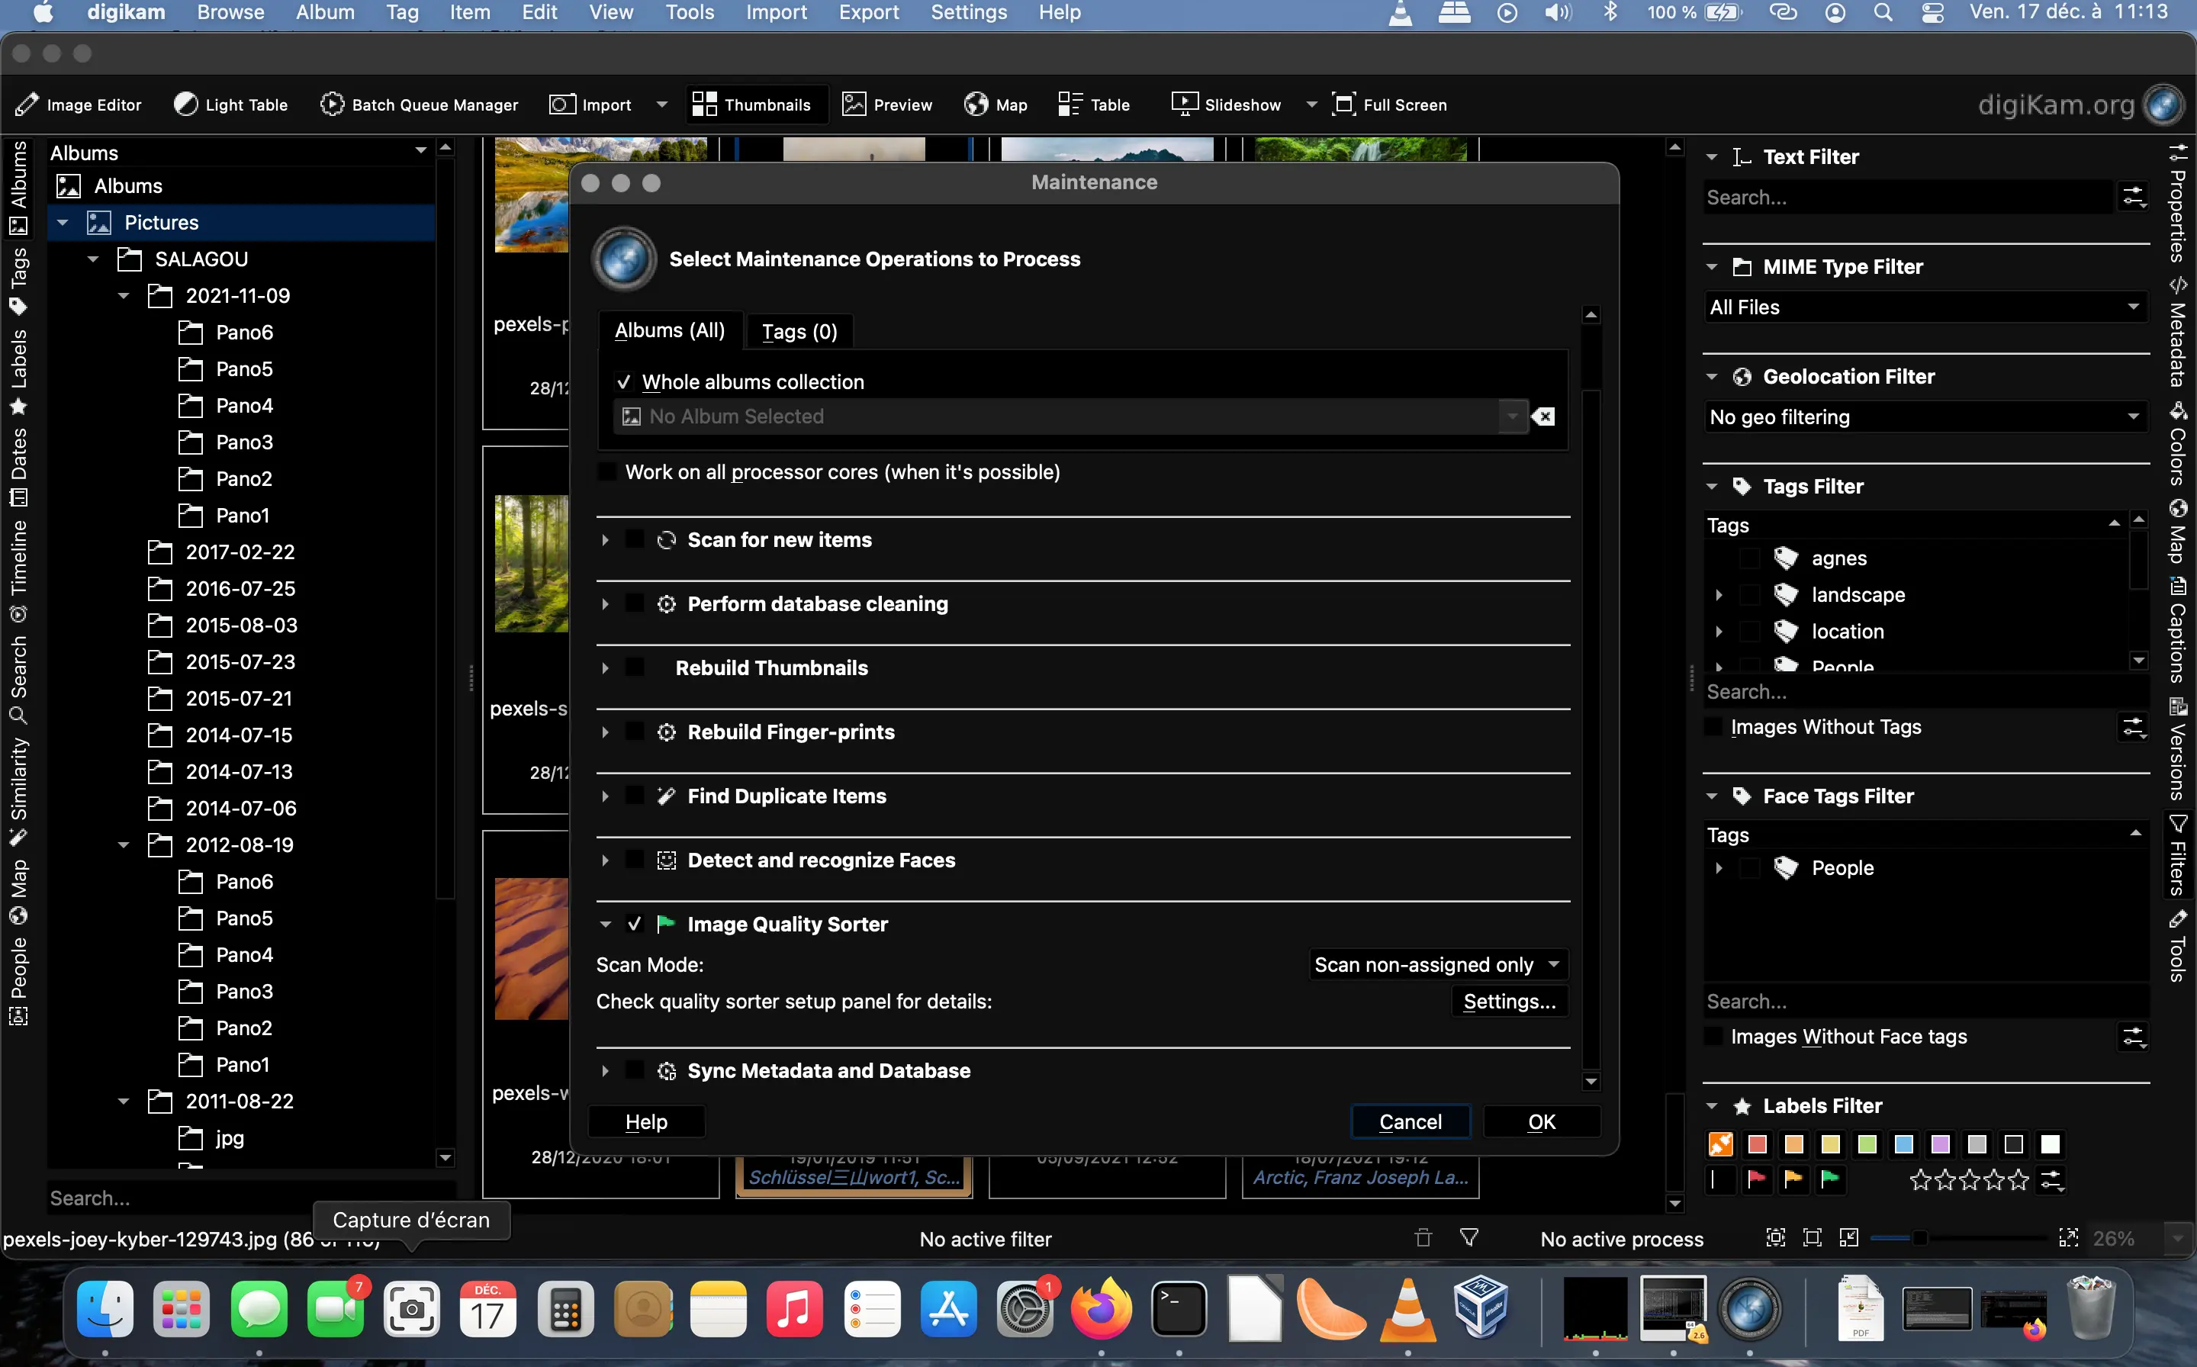Image resolution: width=2197 pixels, height=1367 pixels.
Task: Collapse the 2021-11-09 album in the tree
Action: click(x=125, y=294)
